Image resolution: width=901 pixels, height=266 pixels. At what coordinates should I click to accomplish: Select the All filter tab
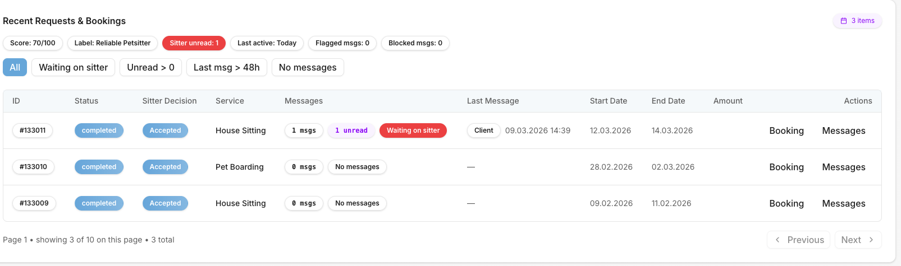click(x=15, y=67)
